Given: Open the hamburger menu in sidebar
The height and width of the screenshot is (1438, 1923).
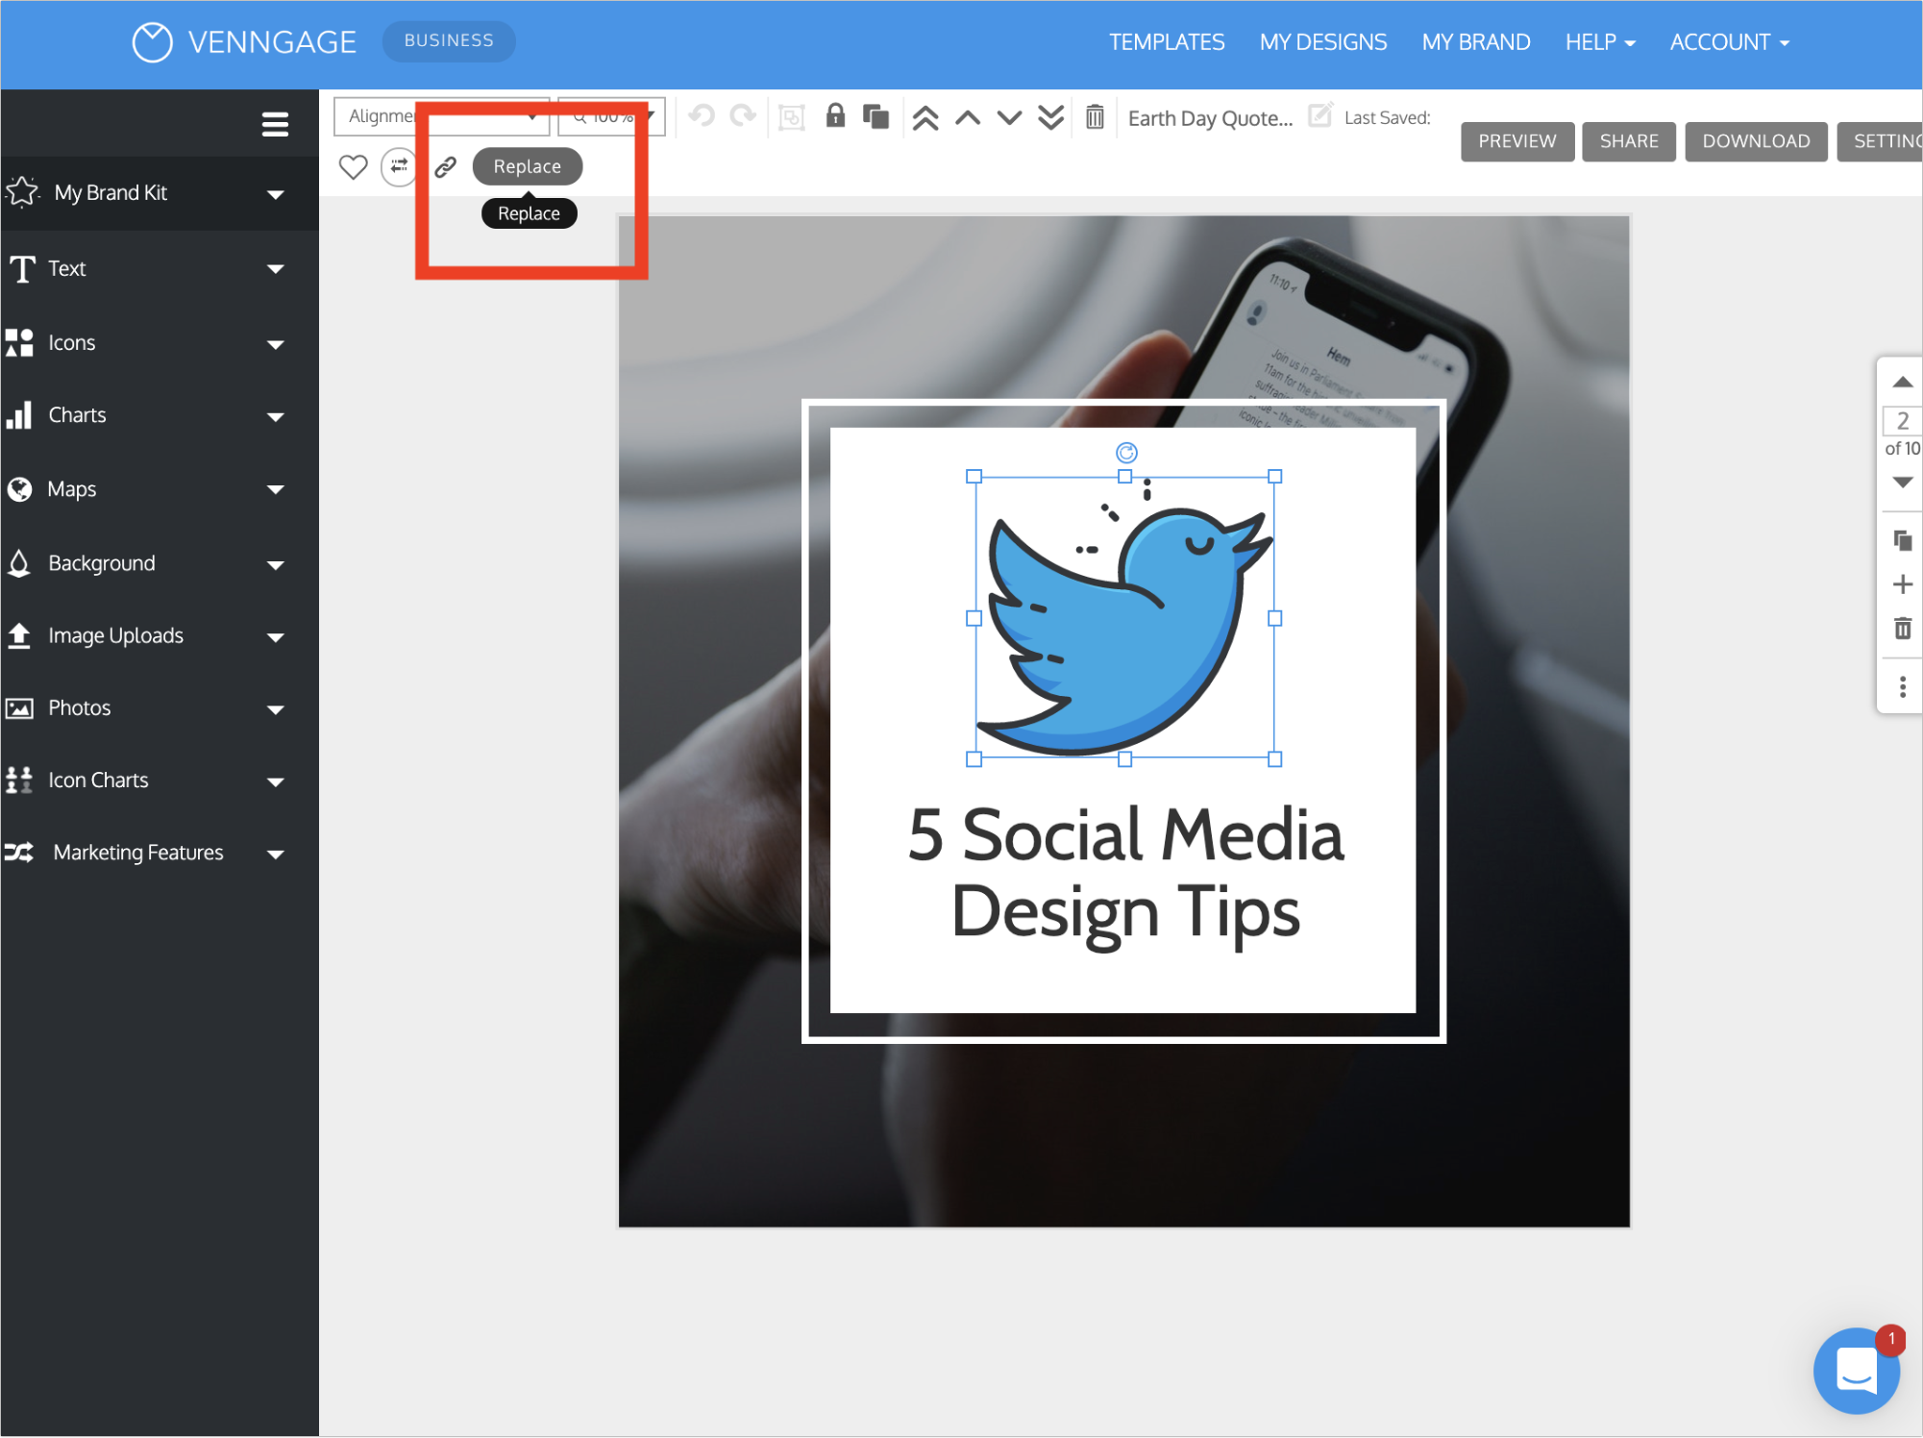Looking at the screenshot, I should click(x=275, y=124).
